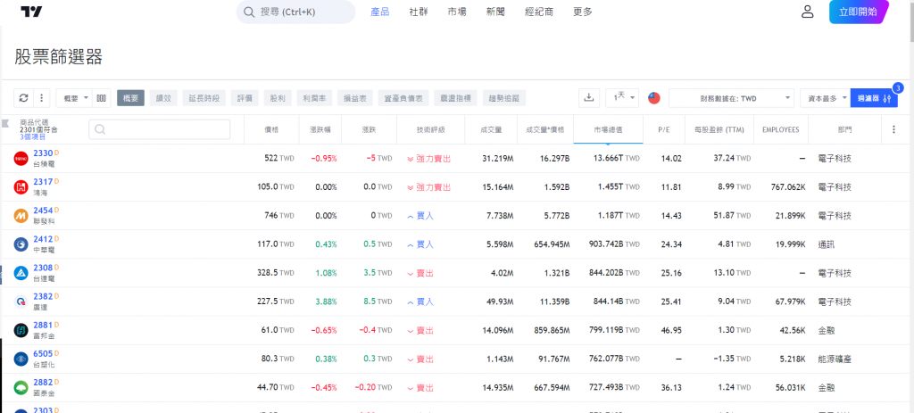
Task: Click the logo for 2881 富邦金
Action: pos(21,330)
